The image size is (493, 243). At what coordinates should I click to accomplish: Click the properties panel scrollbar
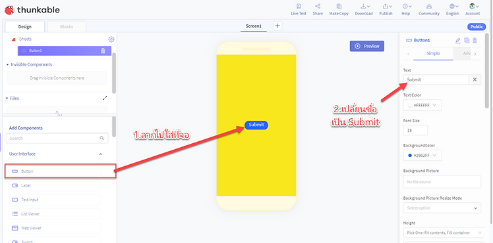pos(487,70)
